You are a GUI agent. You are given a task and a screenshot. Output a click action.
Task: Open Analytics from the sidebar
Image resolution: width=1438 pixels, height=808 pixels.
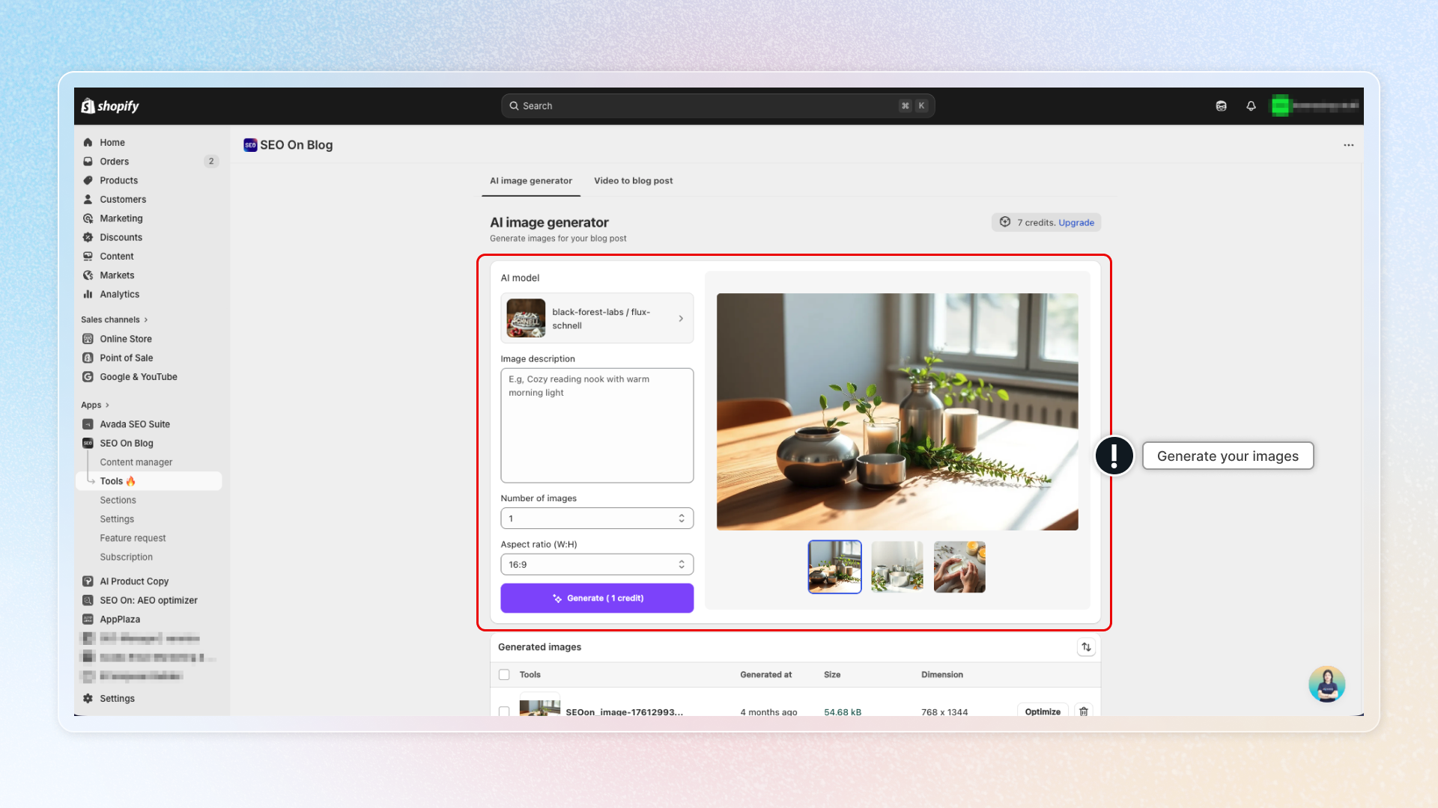point(119,294)
